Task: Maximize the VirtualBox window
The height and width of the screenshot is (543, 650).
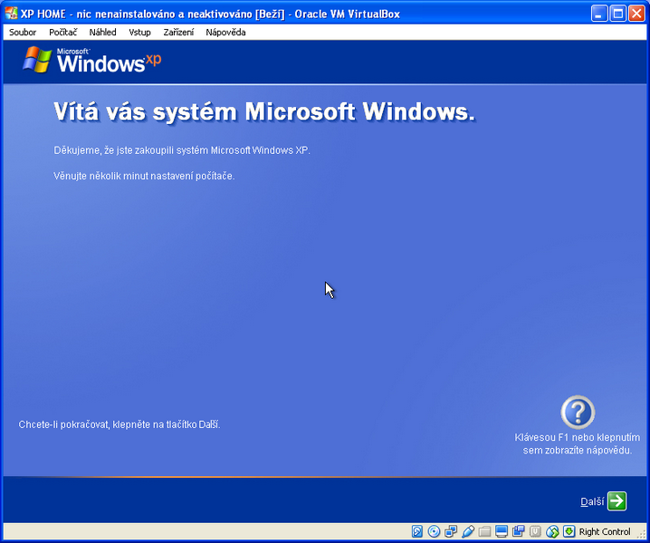Action: click(x=617, y=14)
